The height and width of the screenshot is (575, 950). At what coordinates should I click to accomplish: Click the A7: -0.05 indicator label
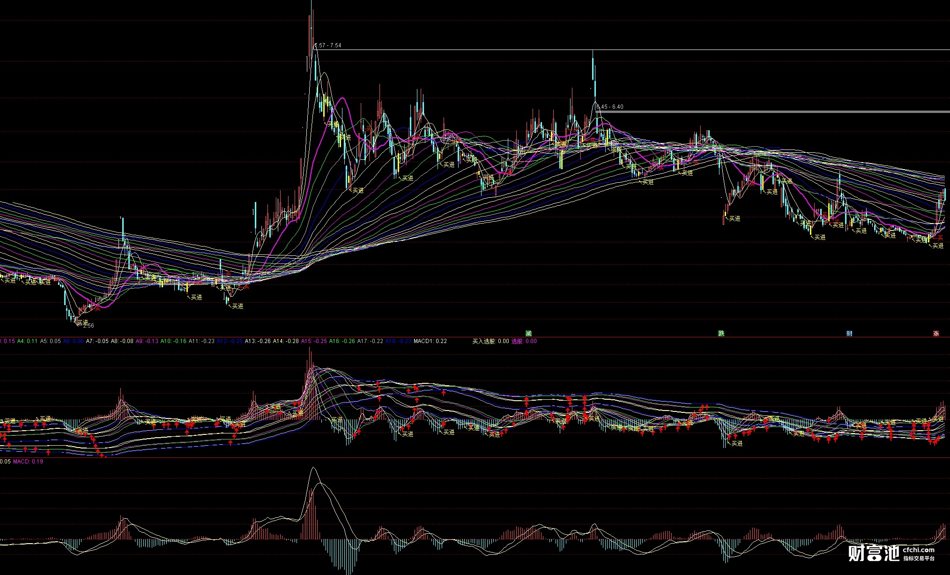point(97,341)
